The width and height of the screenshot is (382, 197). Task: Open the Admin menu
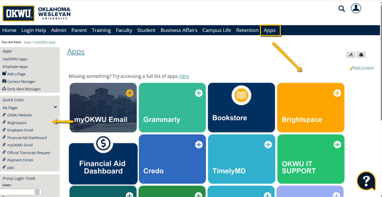(x=59, y=30)
